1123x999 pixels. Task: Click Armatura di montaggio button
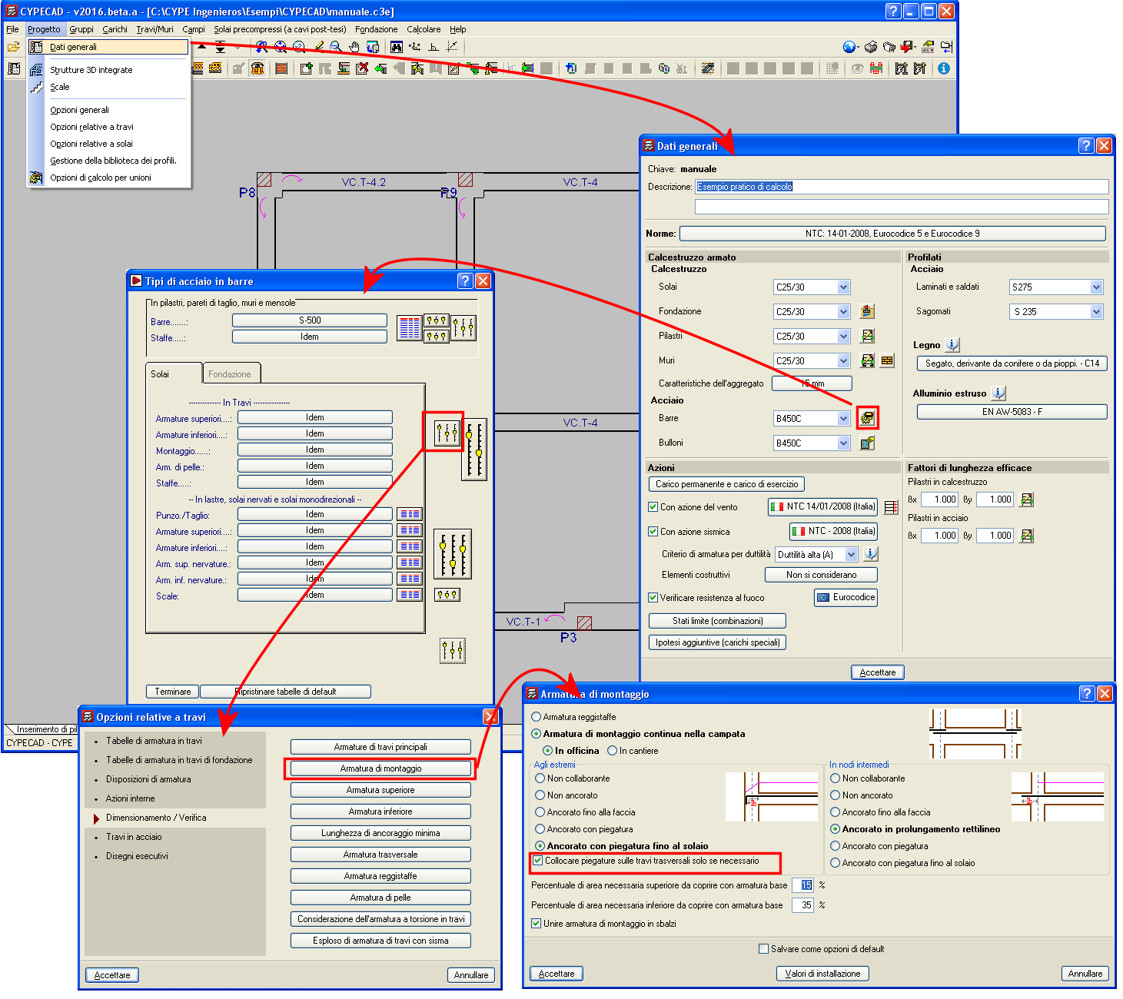tap(380, 768)
